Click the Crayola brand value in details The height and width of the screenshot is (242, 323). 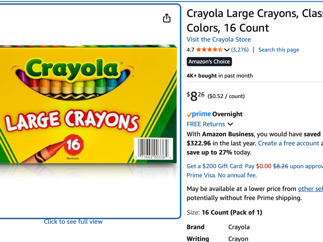pyautogui.click(x=239, y=227)
